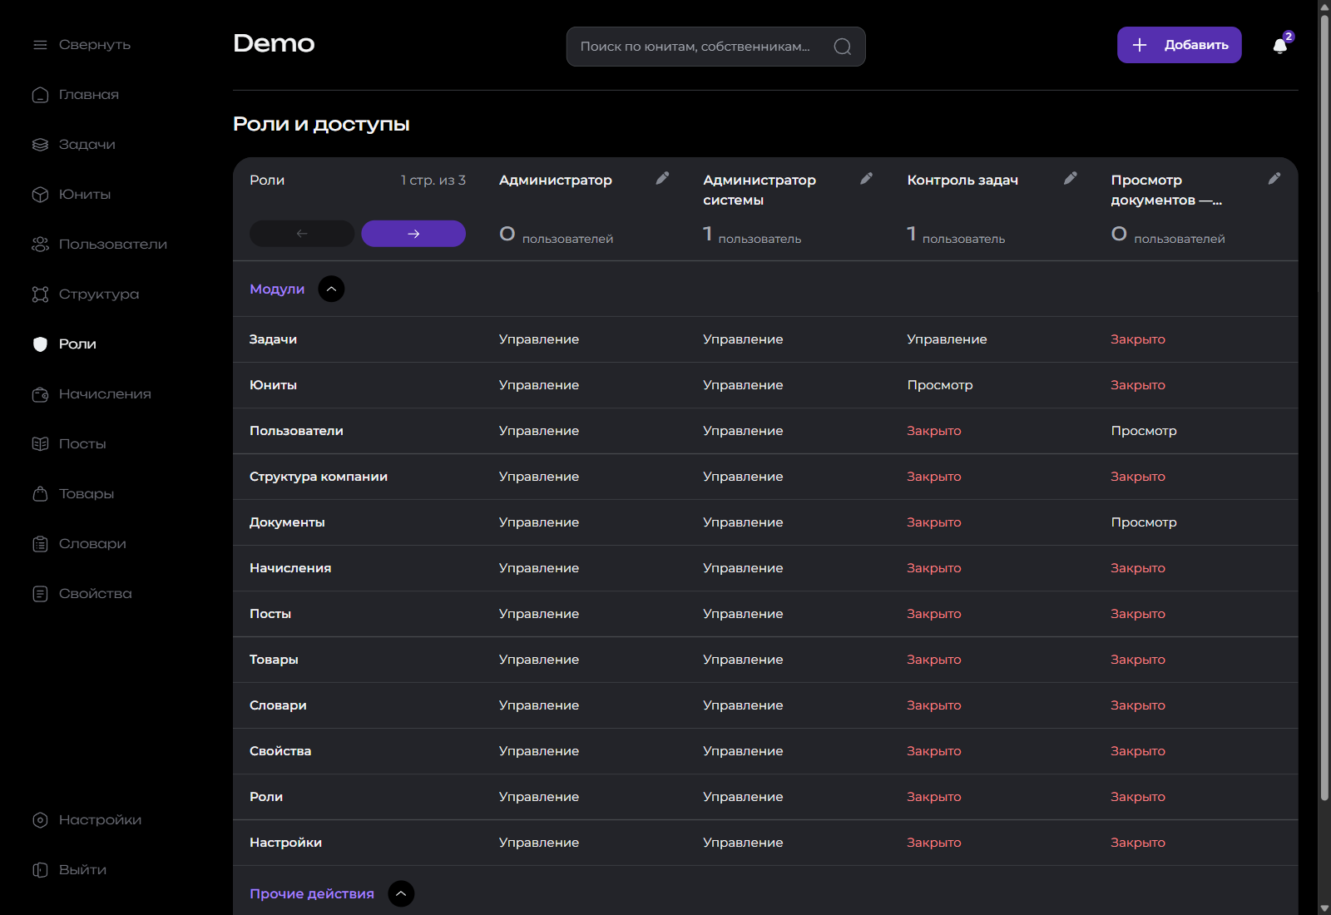This screenshot has height=915, width=1331.
Task: Edit Администратор системы role pencil icon
Action: [866, 178]
